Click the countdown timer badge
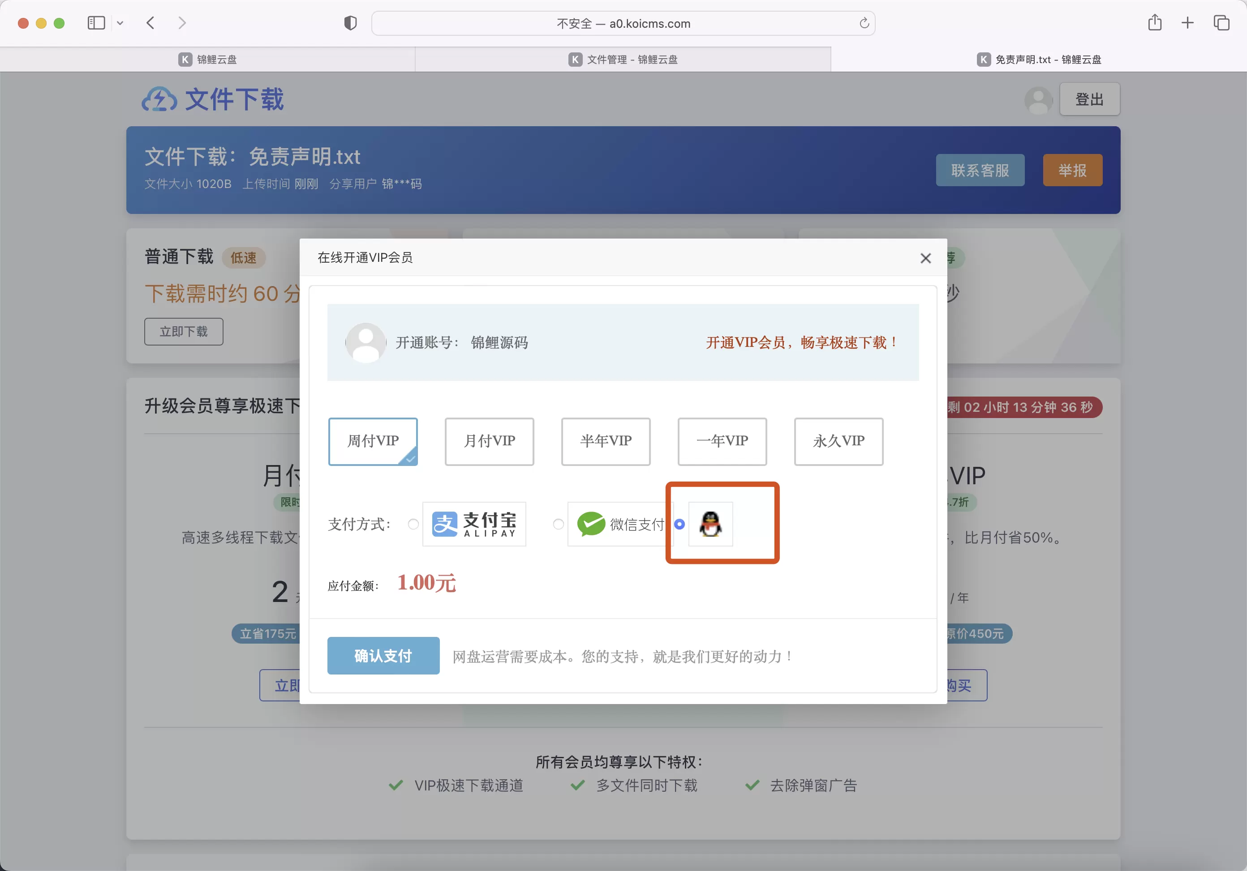 tap(1024, 407)
